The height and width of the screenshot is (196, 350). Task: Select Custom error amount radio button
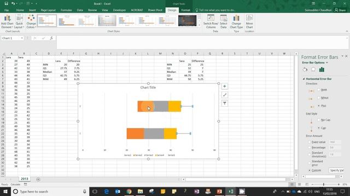[310, 170]
